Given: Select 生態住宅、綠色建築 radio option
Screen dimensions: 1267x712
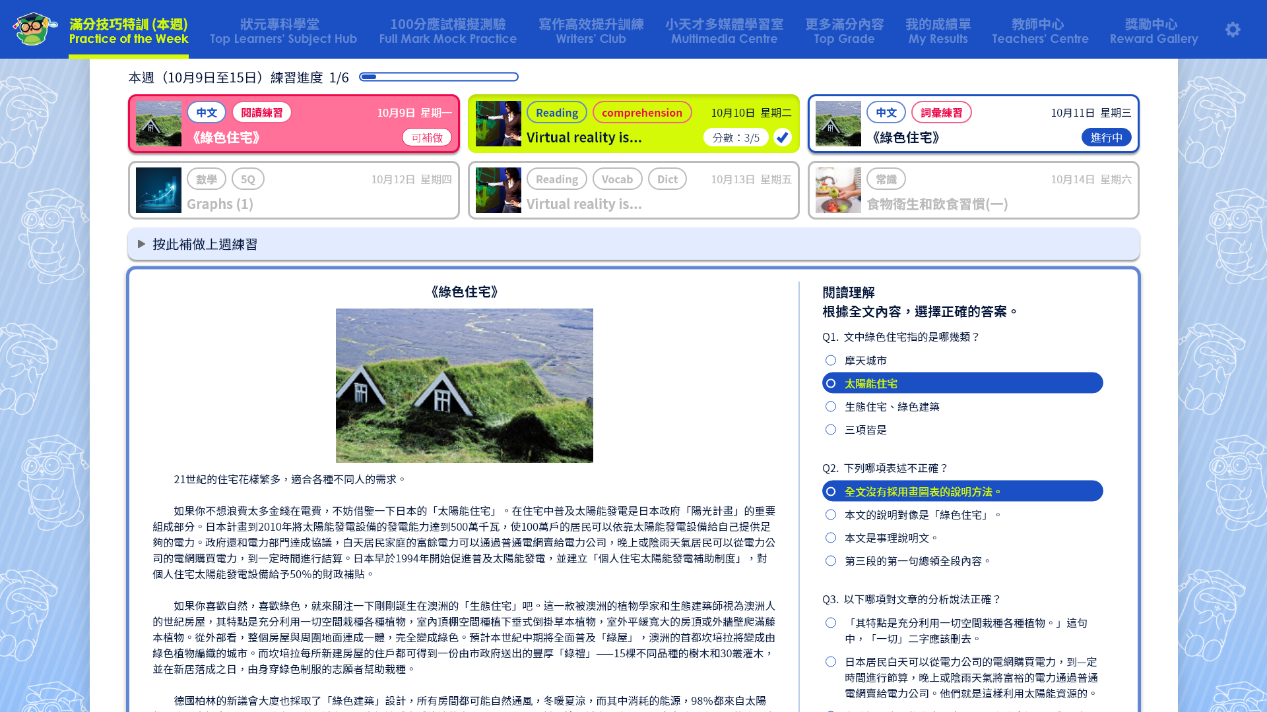Looking at the screenshot, I should point(831,407).
